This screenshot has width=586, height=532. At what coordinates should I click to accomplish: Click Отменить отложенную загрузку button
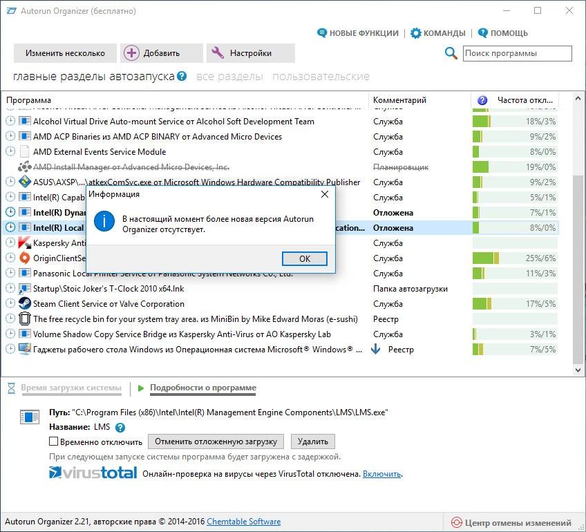click(216, 441)
